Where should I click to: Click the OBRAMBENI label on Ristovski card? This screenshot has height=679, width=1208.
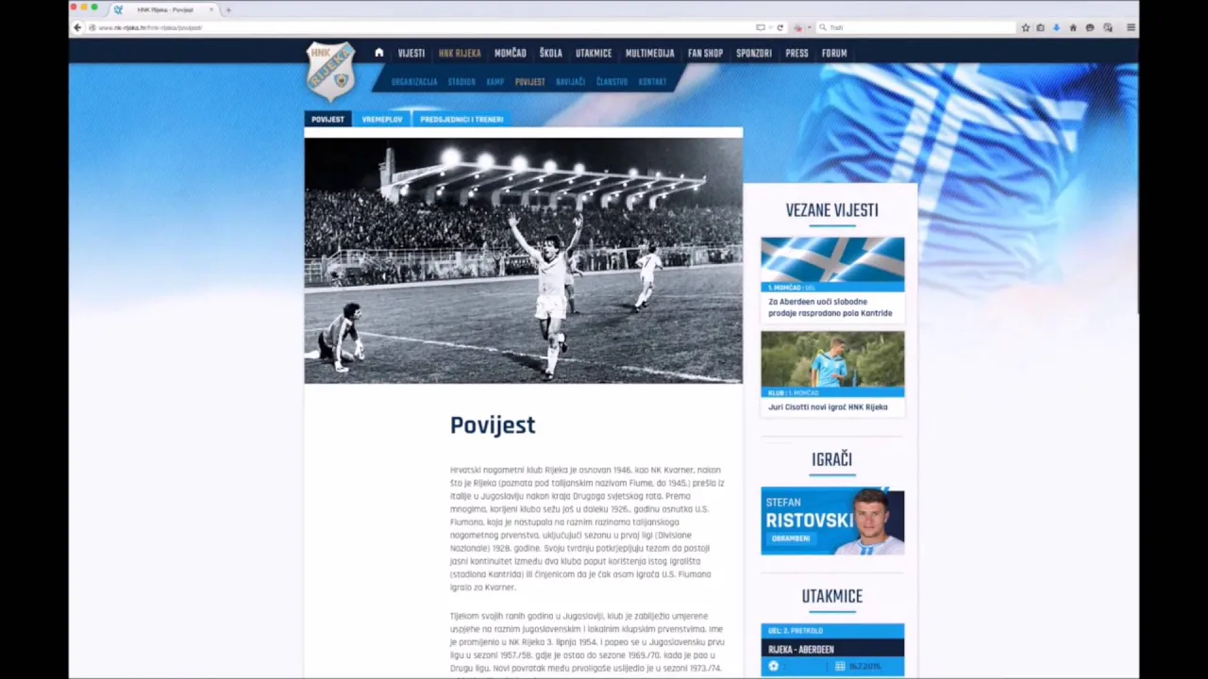pos(791,538)
